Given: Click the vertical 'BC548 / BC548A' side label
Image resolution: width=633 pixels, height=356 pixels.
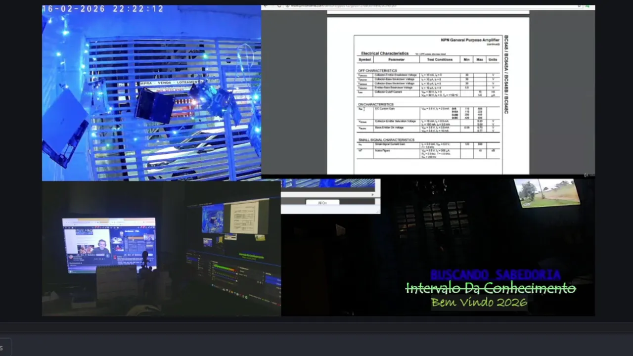Looking at the screenshot, I should pos(506,74).
